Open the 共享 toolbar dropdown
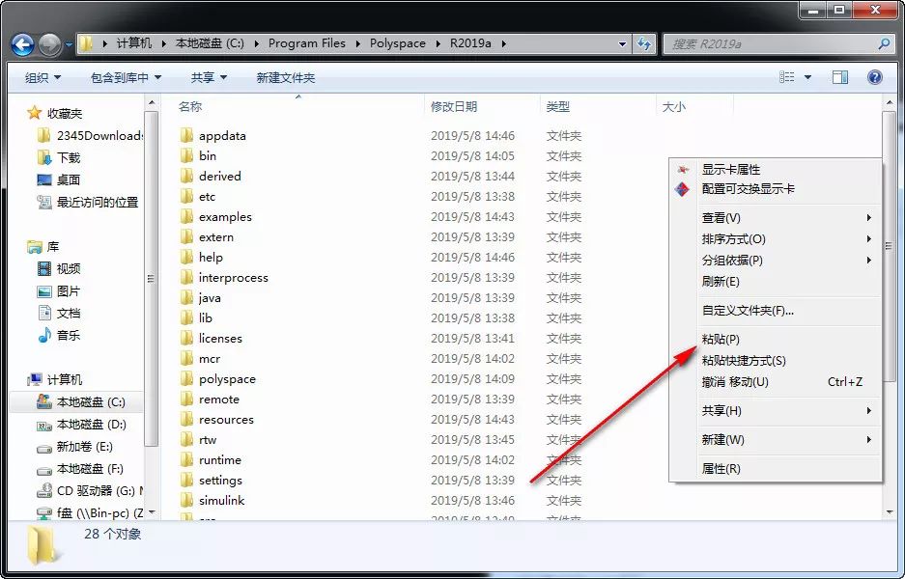Image resolution: width=905 pixels, height=579 pixels. pos(209,78)
